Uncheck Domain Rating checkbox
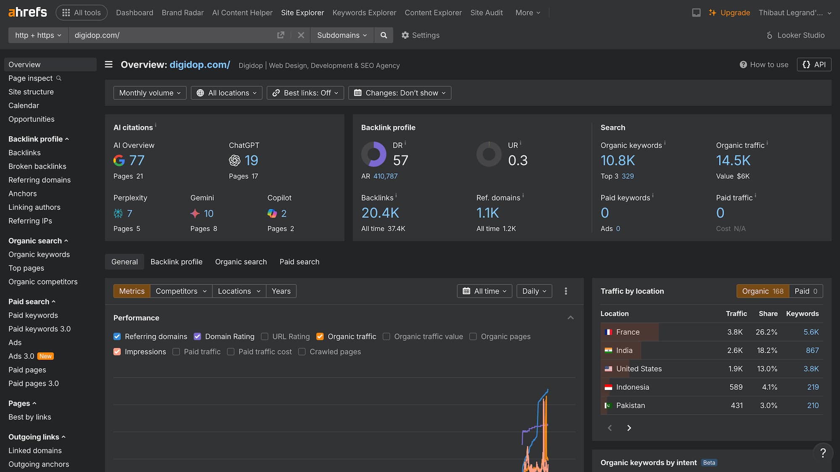The width and height of the screenshot is (840, 472). (197, 336)
